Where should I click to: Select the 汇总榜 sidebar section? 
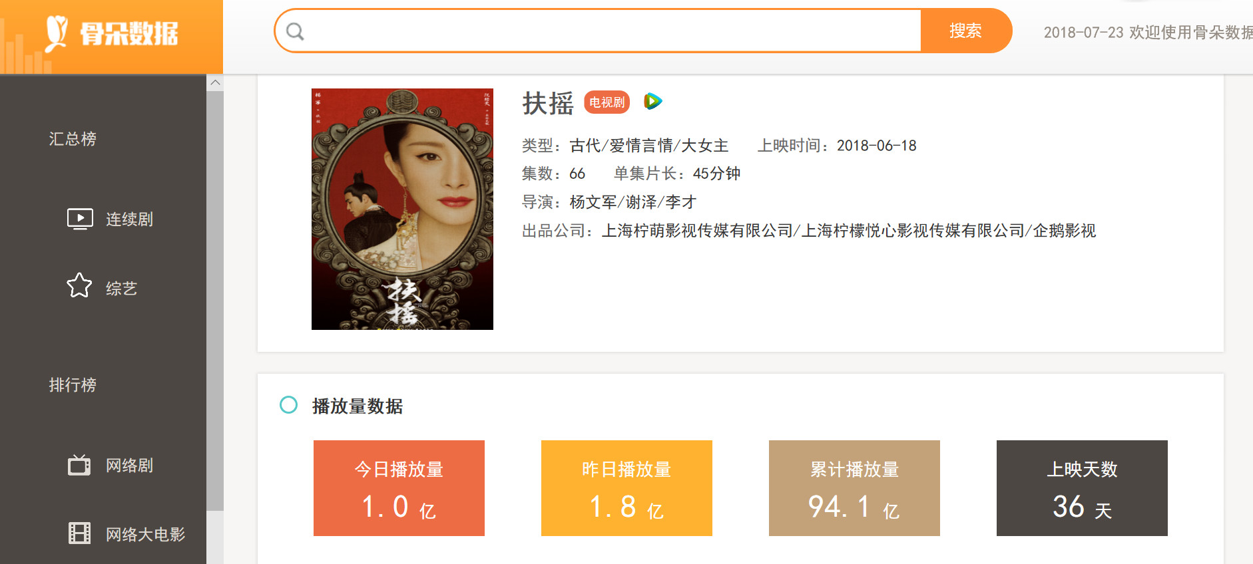click(73, 138)
